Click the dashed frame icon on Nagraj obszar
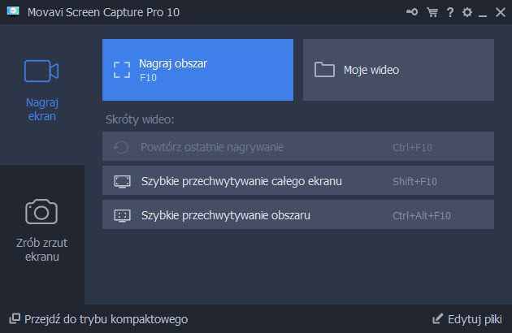This screenshot has width=512, height=333. (x=122, y=70)
